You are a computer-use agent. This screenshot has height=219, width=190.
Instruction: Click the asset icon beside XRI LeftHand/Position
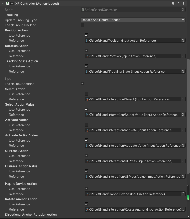tap(87, 41)
